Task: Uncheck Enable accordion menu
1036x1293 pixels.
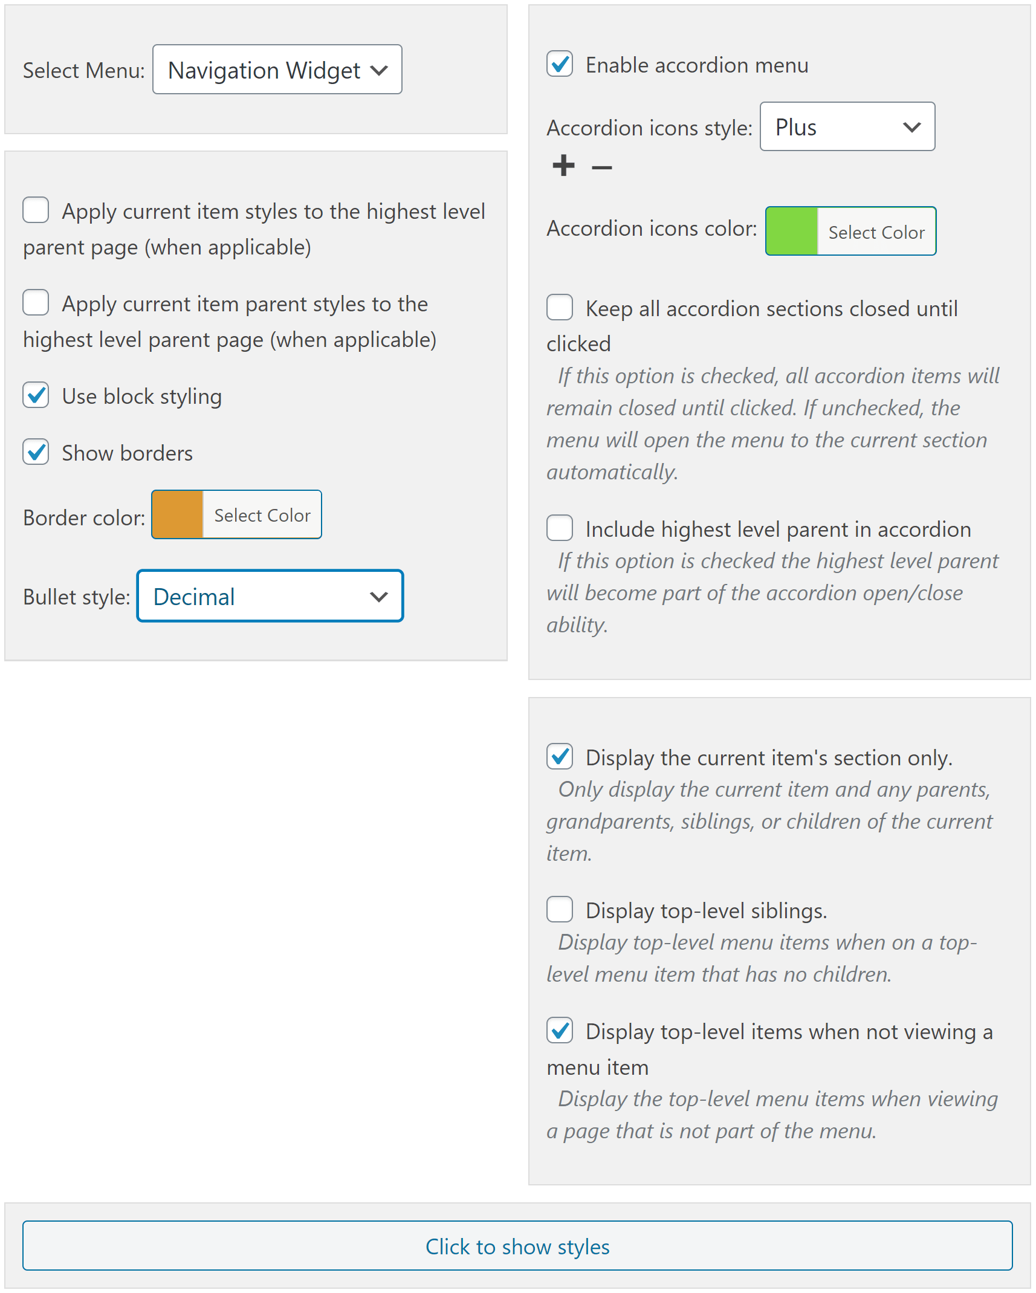Action: click(x=559, y=64)
